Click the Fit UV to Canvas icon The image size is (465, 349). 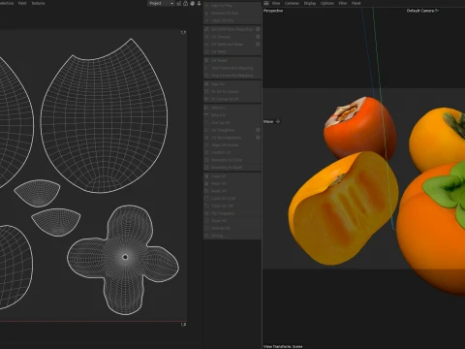point(207,91)
